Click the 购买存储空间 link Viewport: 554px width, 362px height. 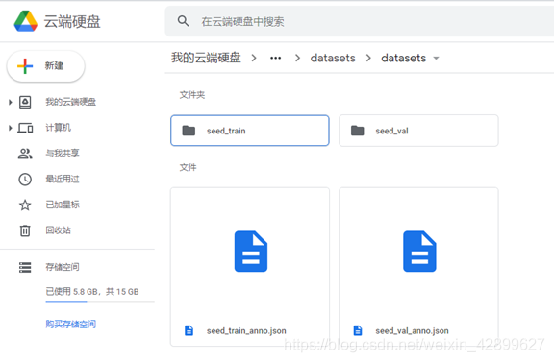[x=70, y=324]
